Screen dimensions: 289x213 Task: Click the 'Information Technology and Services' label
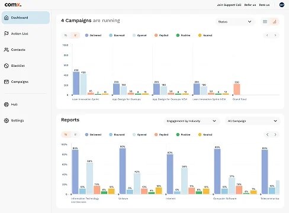[x=85, y=200]
